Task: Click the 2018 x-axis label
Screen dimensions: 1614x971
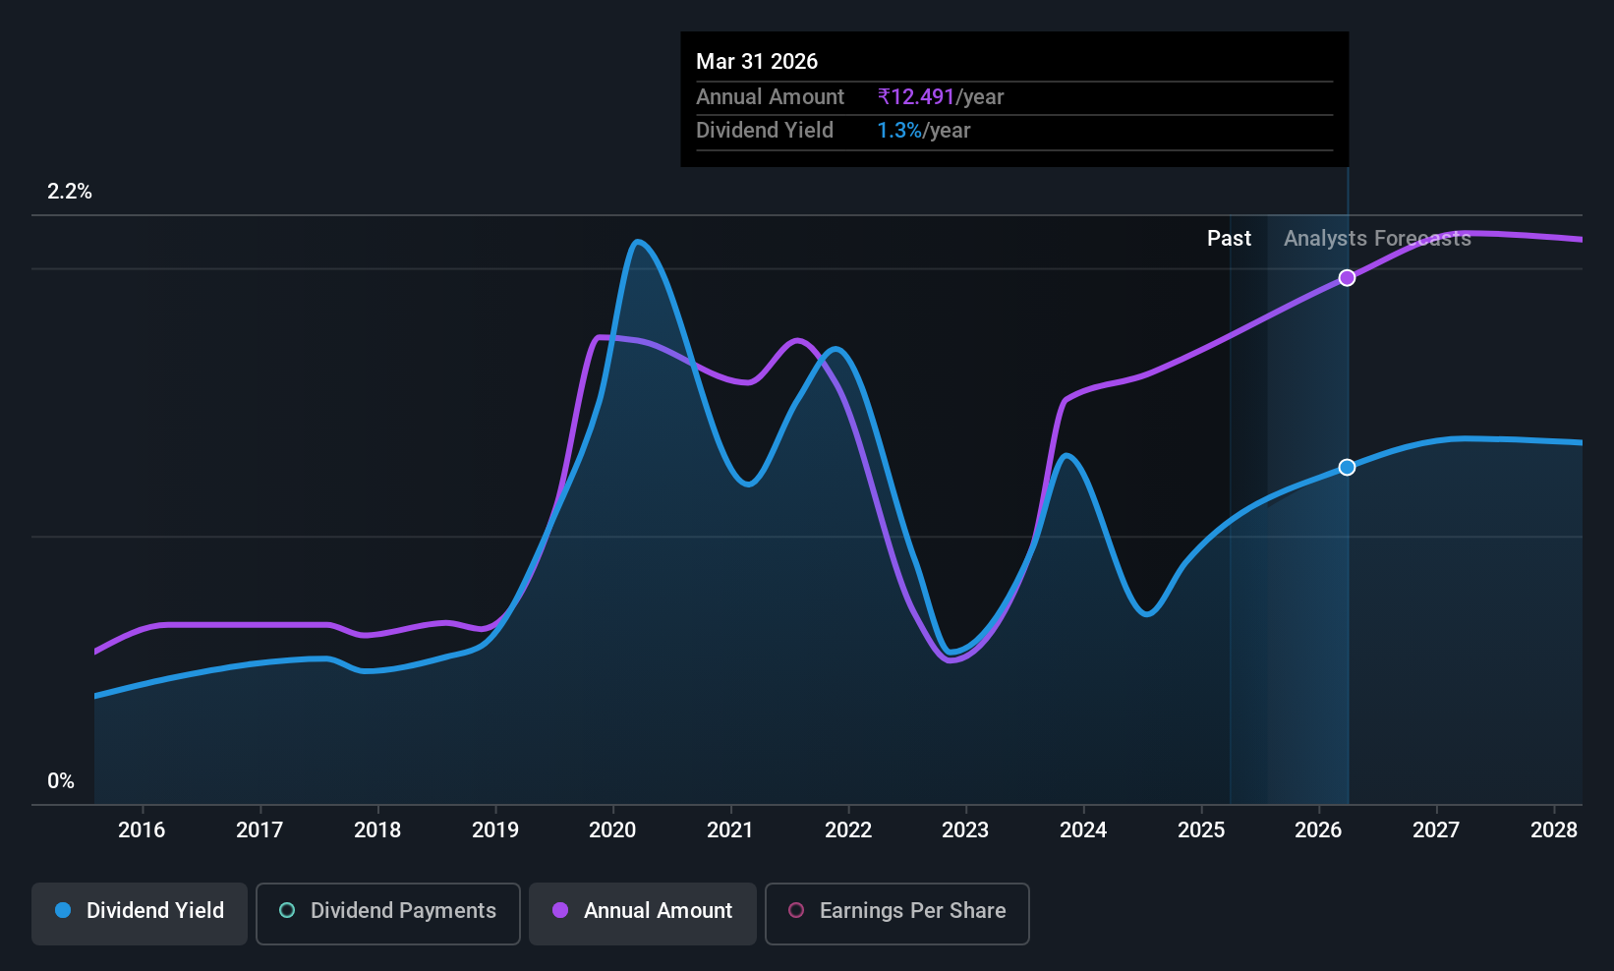Action: point(377,830)
